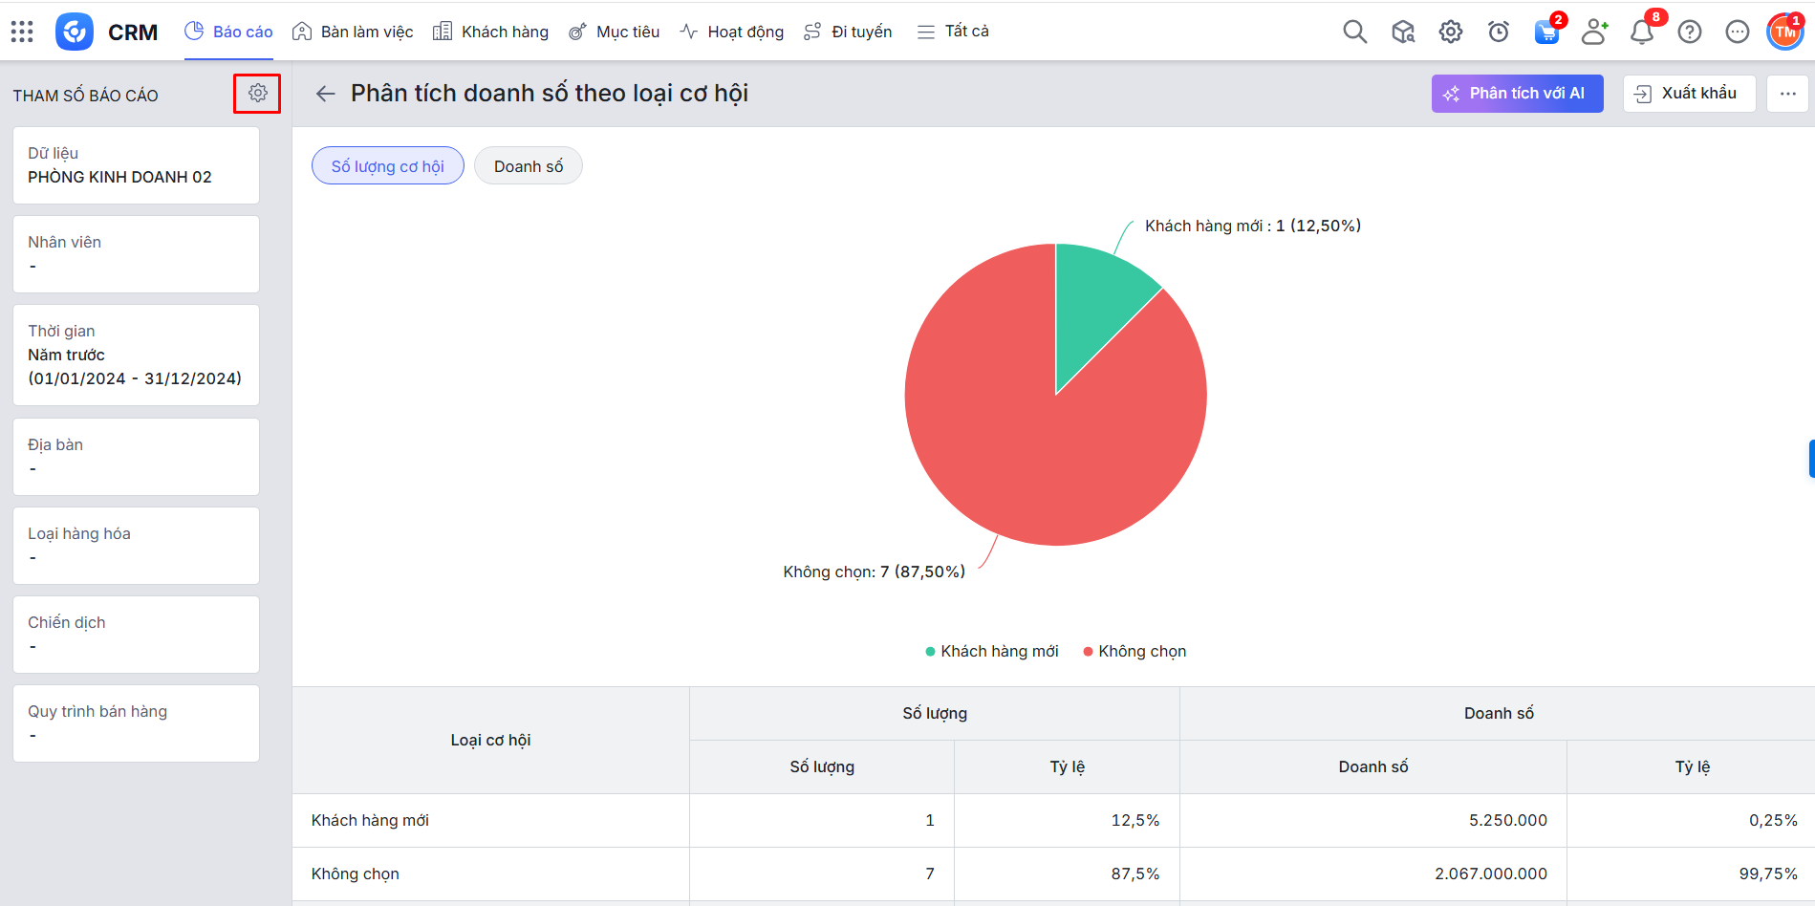The image size is (1815, 906).
Task: Click the help question mark icon
Action: (1690, 32)
